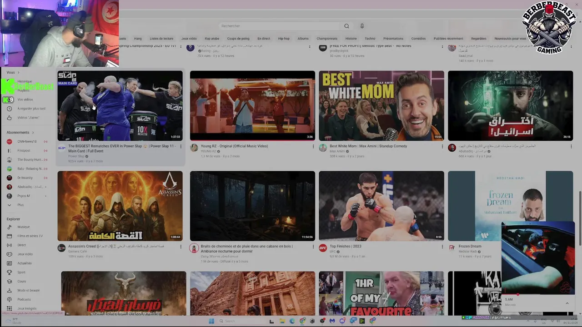
Task: Open three-dot menu for Power Slap 11 video
Action: tap(181, 146)
